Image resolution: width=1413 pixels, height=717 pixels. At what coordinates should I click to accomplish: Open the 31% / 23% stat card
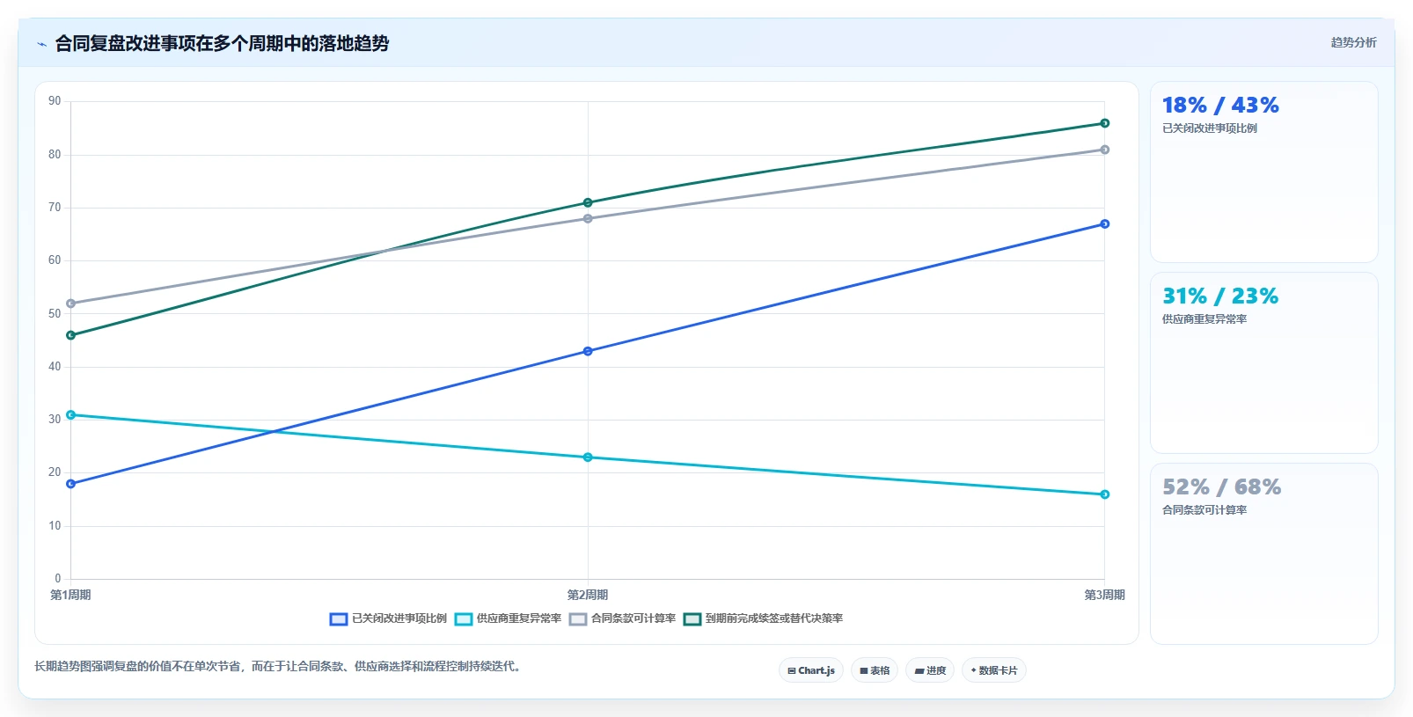click(x=1264, y=362)
